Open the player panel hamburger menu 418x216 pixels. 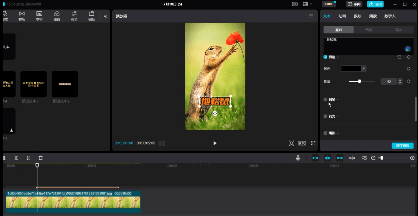pyautogui.click(x=311, y=16)
